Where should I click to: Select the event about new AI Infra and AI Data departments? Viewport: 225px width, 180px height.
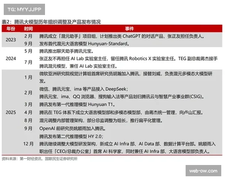click(127, 147)
